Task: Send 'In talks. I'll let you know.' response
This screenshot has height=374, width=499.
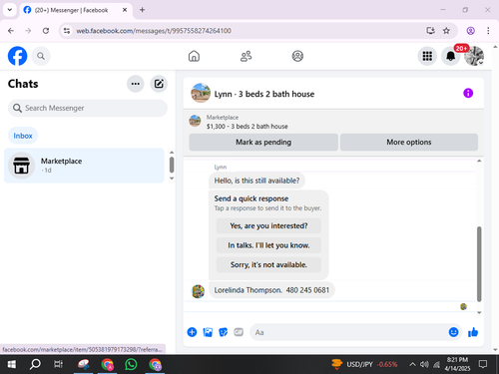Action: tap(268, 245)
